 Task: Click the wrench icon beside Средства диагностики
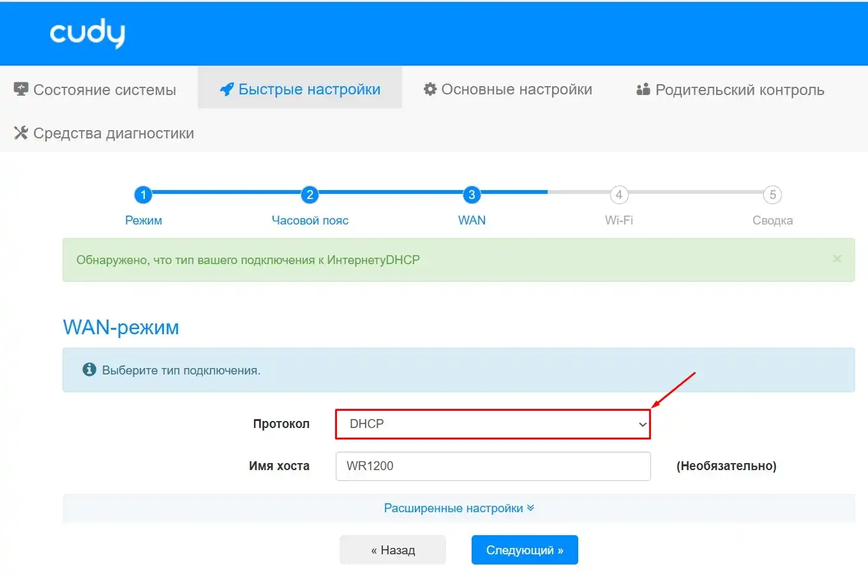click(21, 133)
